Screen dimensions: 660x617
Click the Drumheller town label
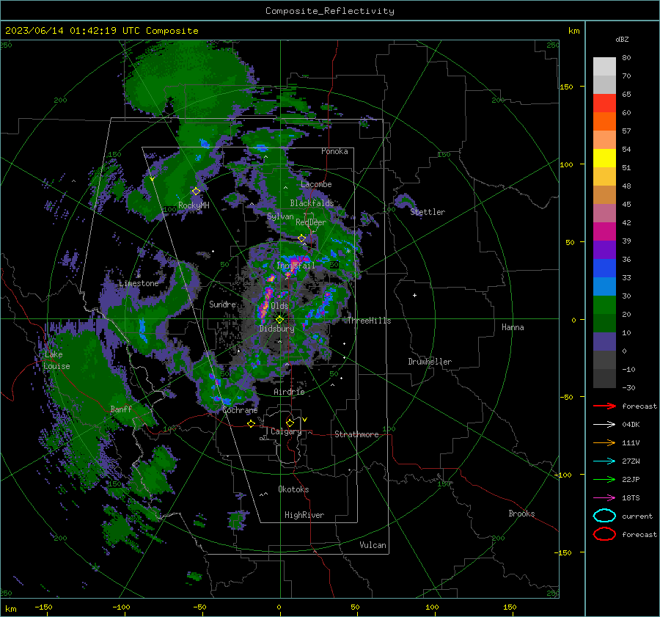430,362
